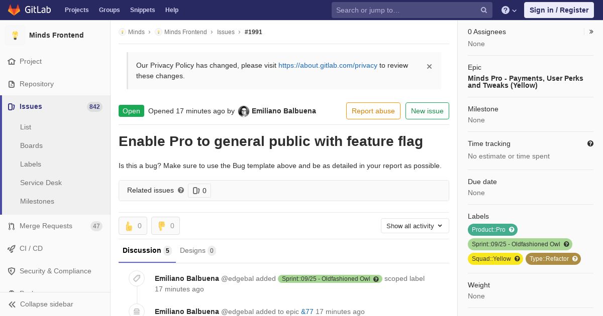
Task: Dismiss the Privacy Policy notice
Action: [x=429, y=66]
